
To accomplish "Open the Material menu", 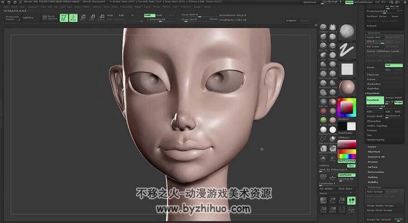I will click(x=97, y=7).
